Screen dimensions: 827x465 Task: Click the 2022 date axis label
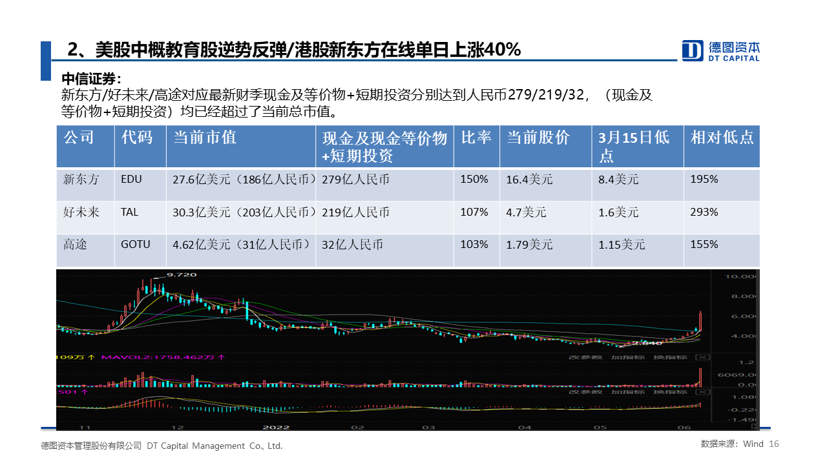point(276,427)
